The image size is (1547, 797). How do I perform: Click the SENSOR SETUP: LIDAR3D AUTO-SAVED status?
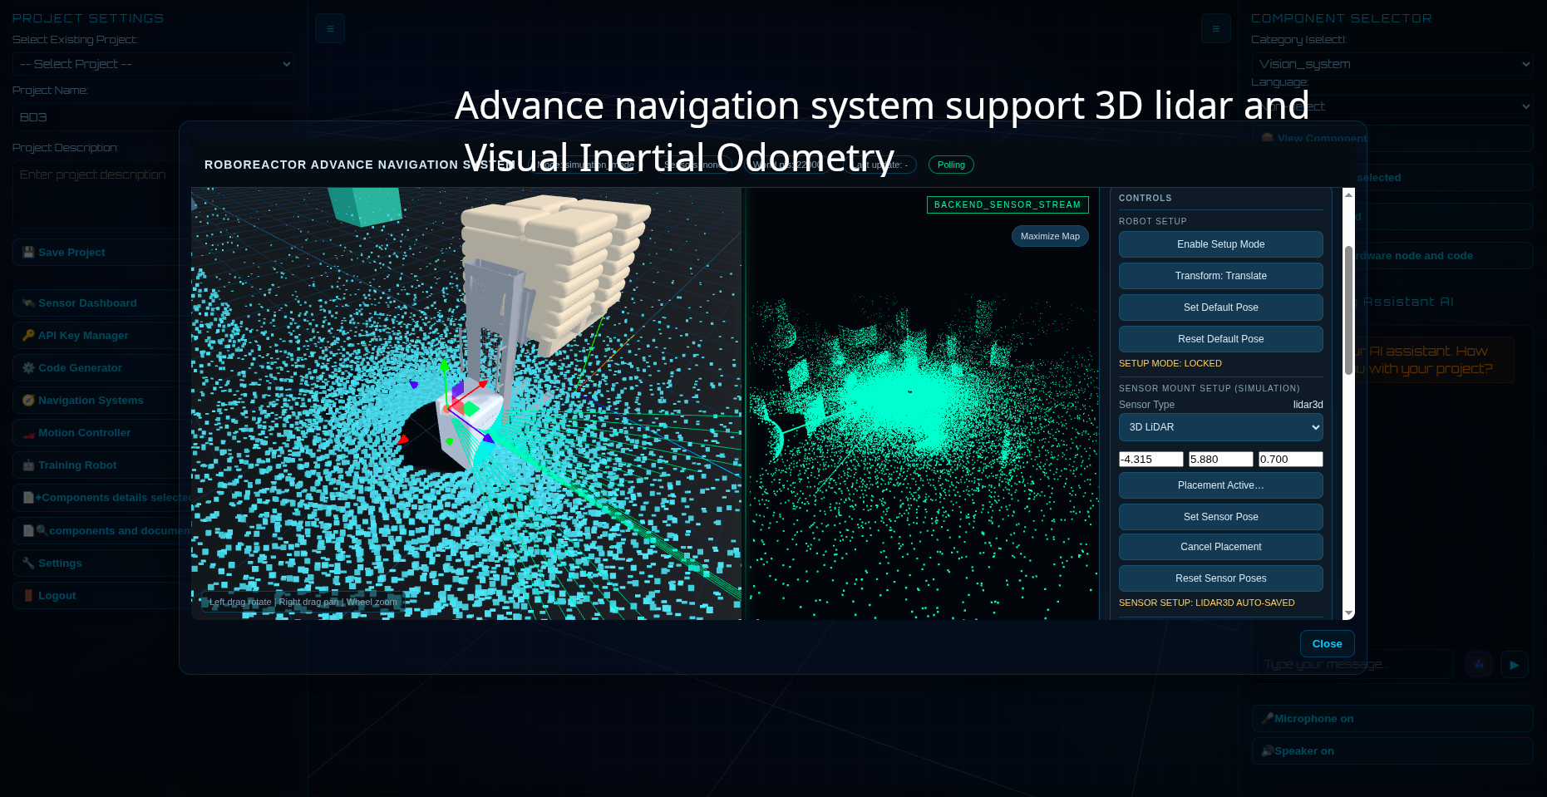[1206, 603]
